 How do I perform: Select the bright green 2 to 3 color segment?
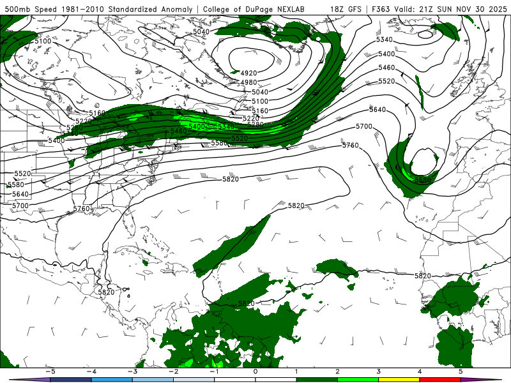pos(358,380)
